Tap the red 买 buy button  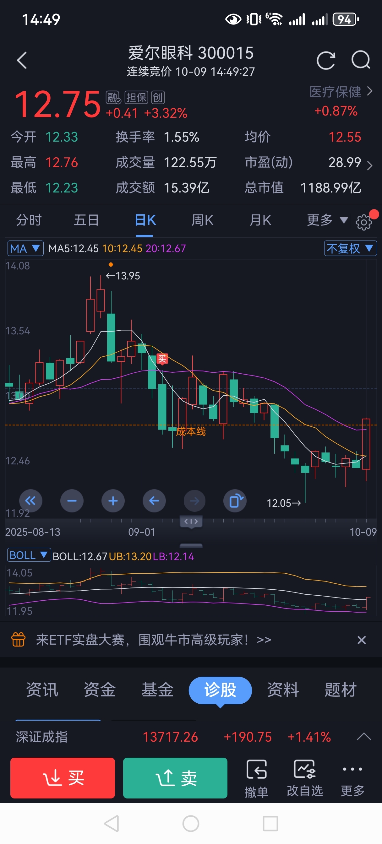coord(63,777)
